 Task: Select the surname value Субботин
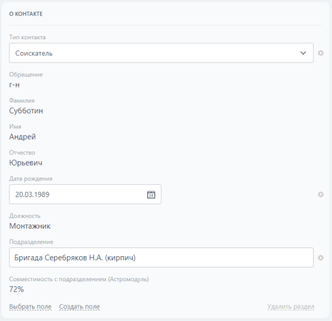point(26,111)
